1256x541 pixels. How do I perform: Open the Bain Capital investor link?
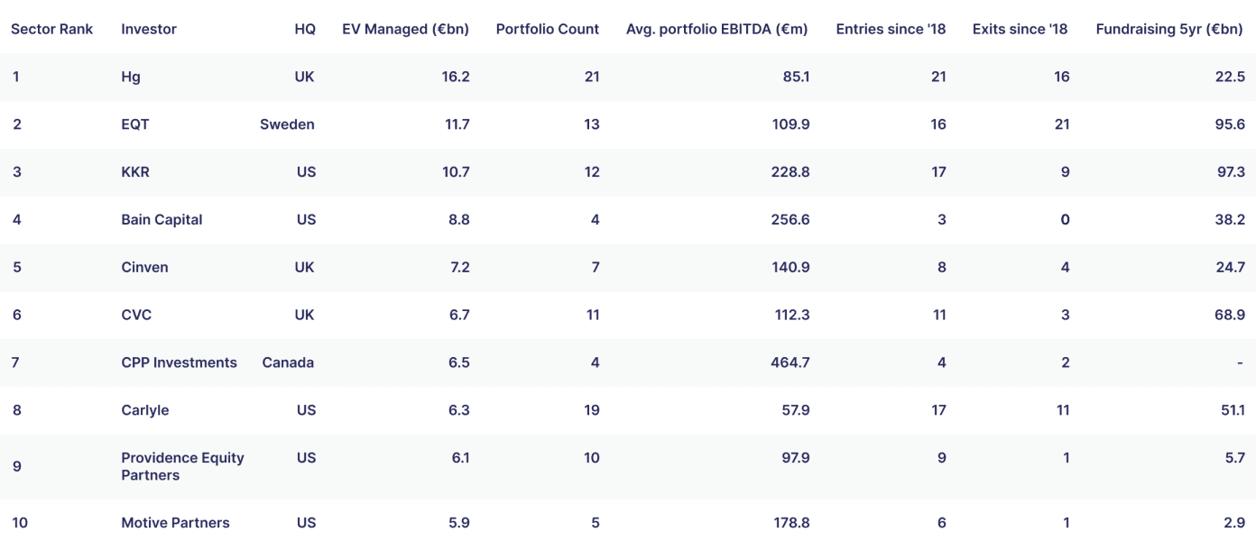click(162, 220)
